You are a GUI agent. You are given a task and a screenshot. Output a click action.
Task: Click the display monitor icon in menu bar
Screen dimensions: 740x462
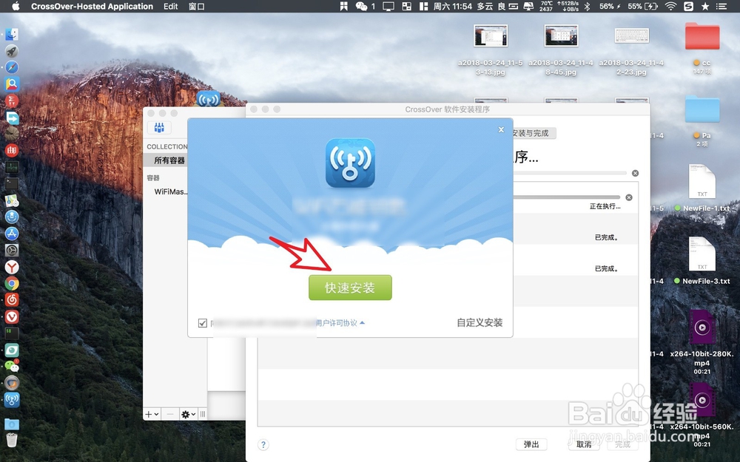point(388,6)
